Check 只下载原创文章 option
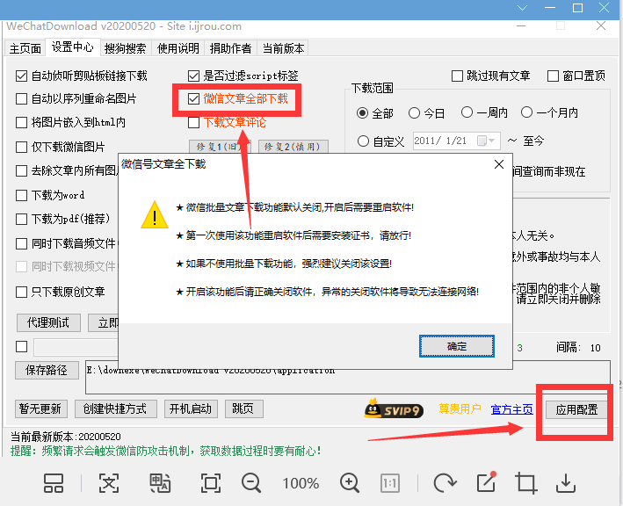 (x=21, y=292)
